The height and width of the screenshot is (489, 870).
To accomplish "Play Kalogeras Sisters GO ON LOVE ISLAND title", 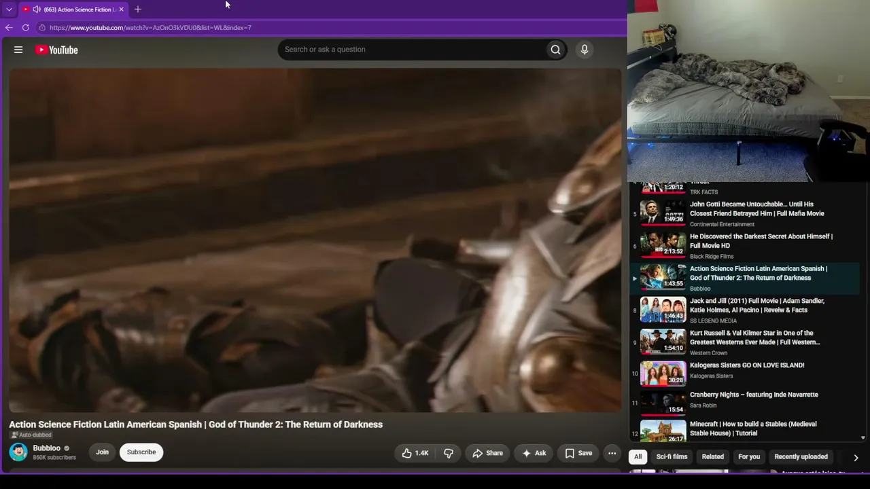I will 747,365.
